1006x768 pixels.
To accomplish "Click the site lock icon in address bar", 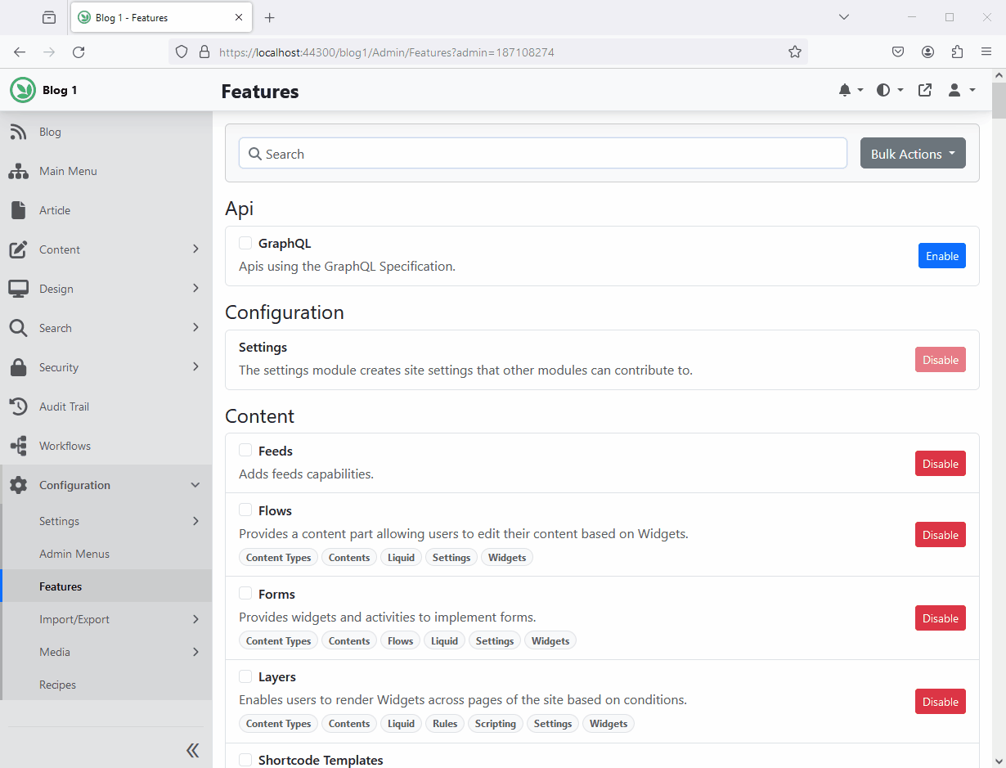I will point(204,52).
